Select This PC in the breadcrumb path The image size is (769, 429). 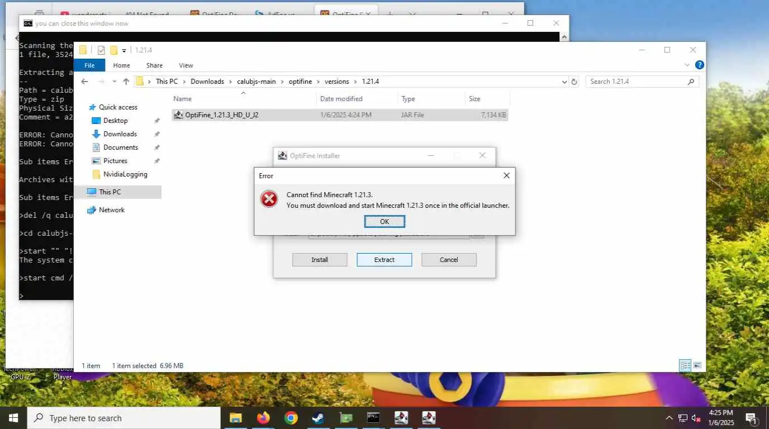click(x=167, y=82)
